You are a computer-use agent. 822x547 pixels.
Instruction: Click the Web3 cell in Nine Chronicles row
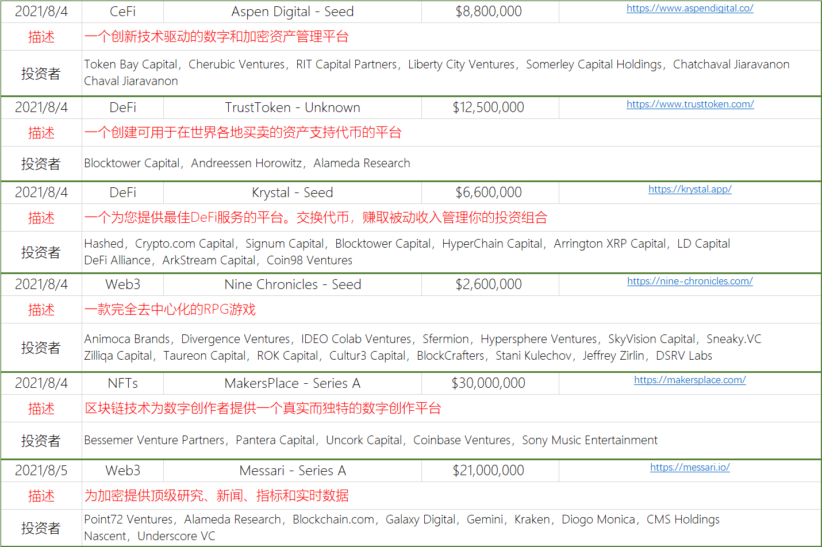pos(123,284)
